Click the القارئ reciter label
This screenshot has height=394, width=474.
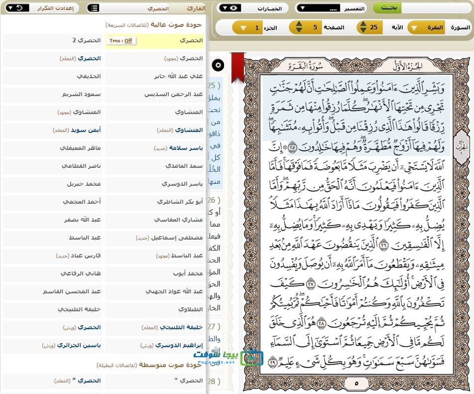click(196, 8)
